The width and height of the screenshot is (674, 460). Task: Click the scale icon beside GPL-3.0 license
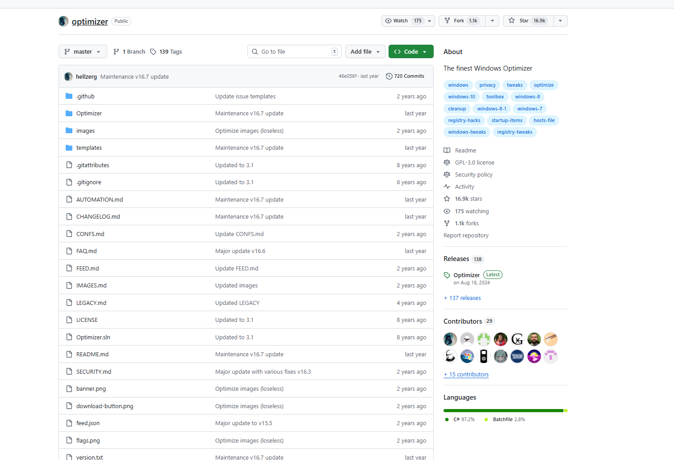click(447, 163)
